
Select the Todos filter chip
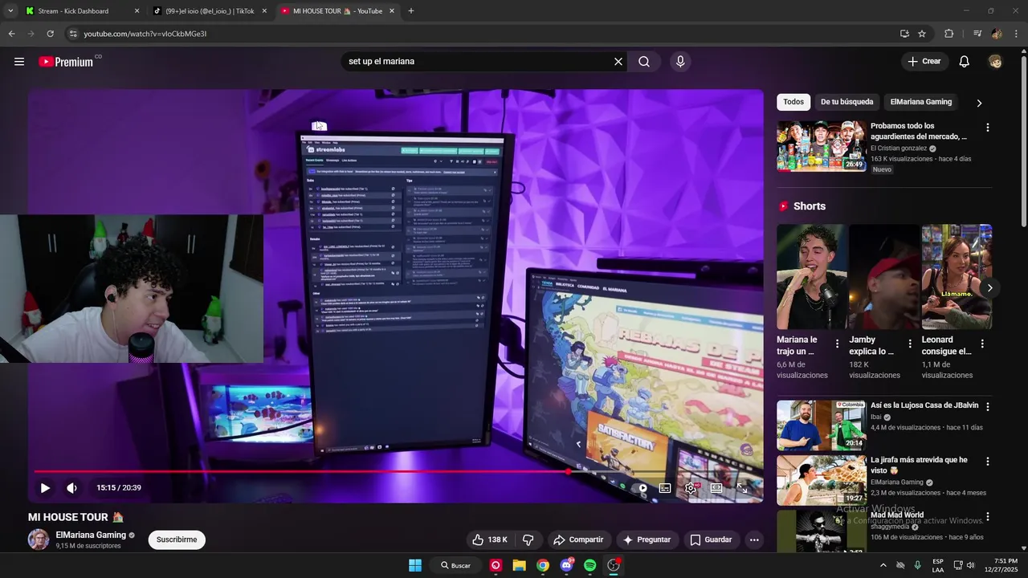(x=793, y=102)
